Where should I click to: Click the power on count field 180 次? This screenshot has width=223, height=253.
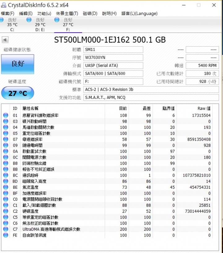(x=202, y=74)
